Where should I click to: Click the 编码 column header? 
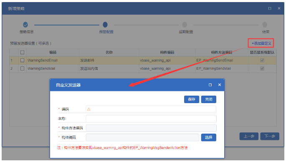click(53, 52)
